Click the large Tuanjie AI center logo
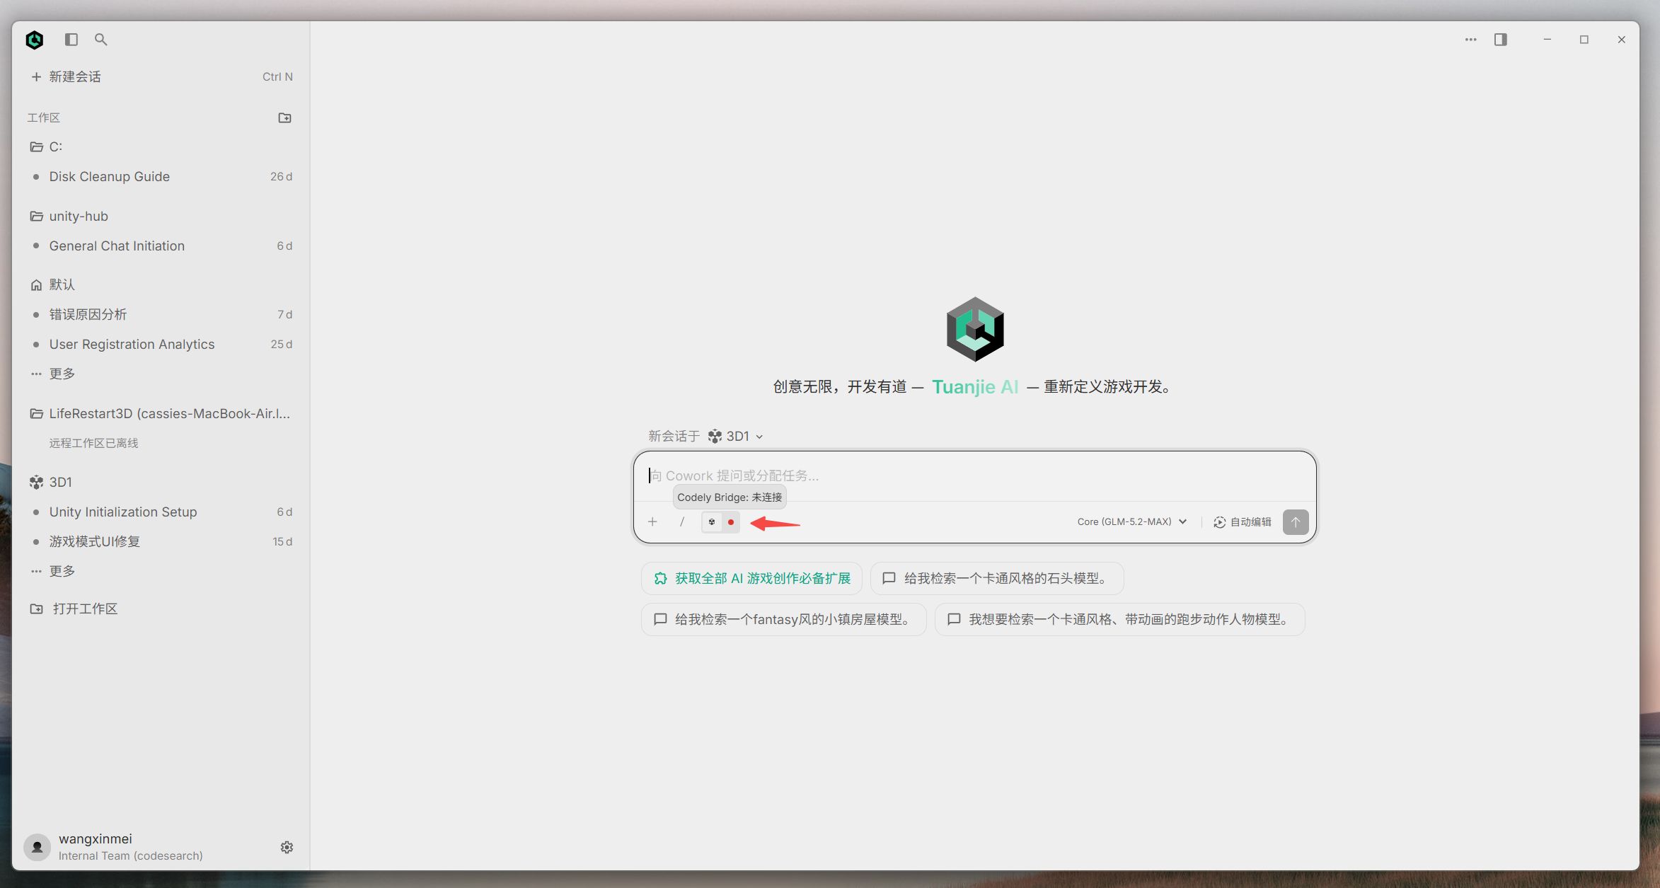The width and height of the screenshot is (1660, 888). 975,329
